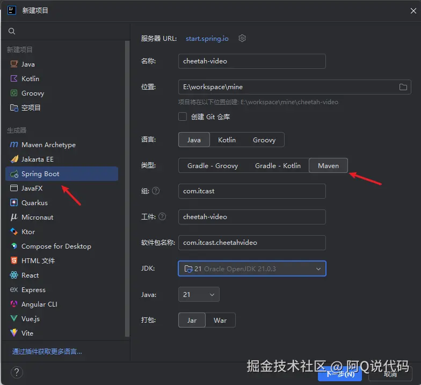Viewport: 421px width, 385px height.
Task: Select Jar packaging
Action: click(192, 320)
